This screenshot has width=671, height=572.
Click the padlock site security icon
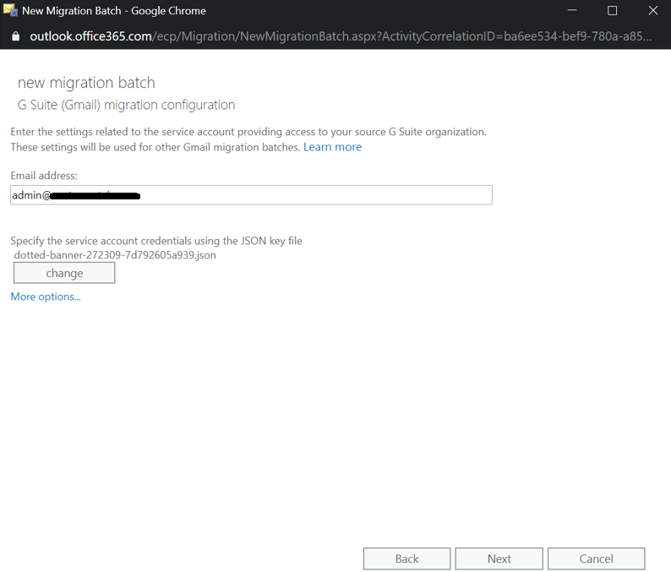point(14,36)
